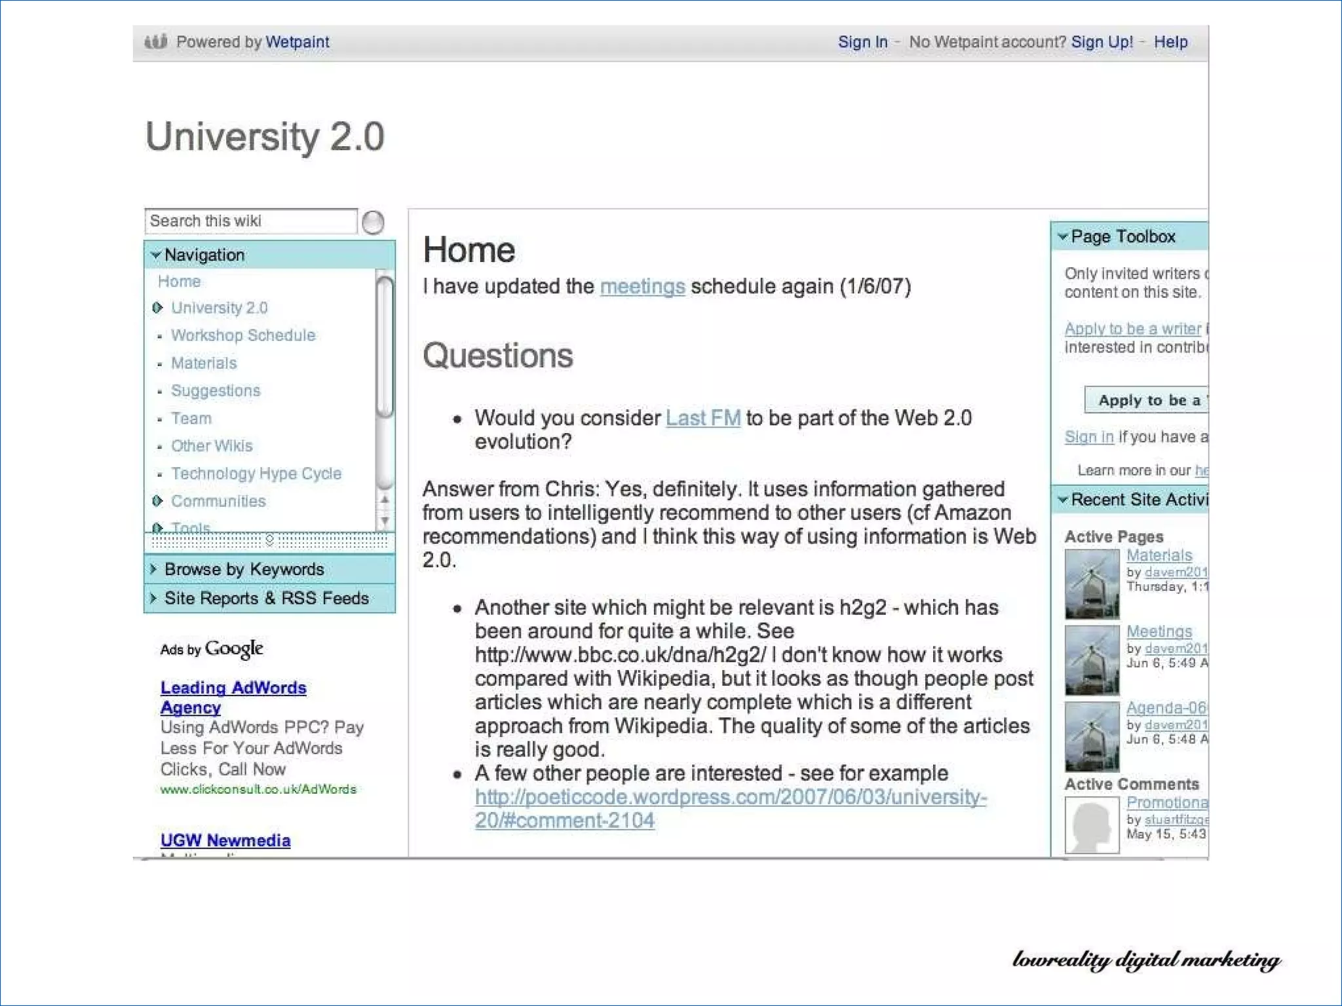The image size is (1342, 1006).
Task: Open Workshop Schedule in navigation
Action: pos(243,335)
